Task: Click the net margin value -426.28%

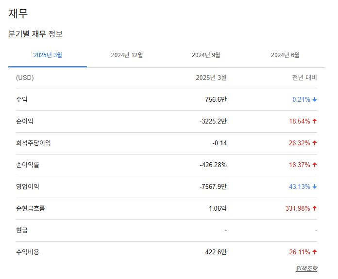Action: click(213, 165)
